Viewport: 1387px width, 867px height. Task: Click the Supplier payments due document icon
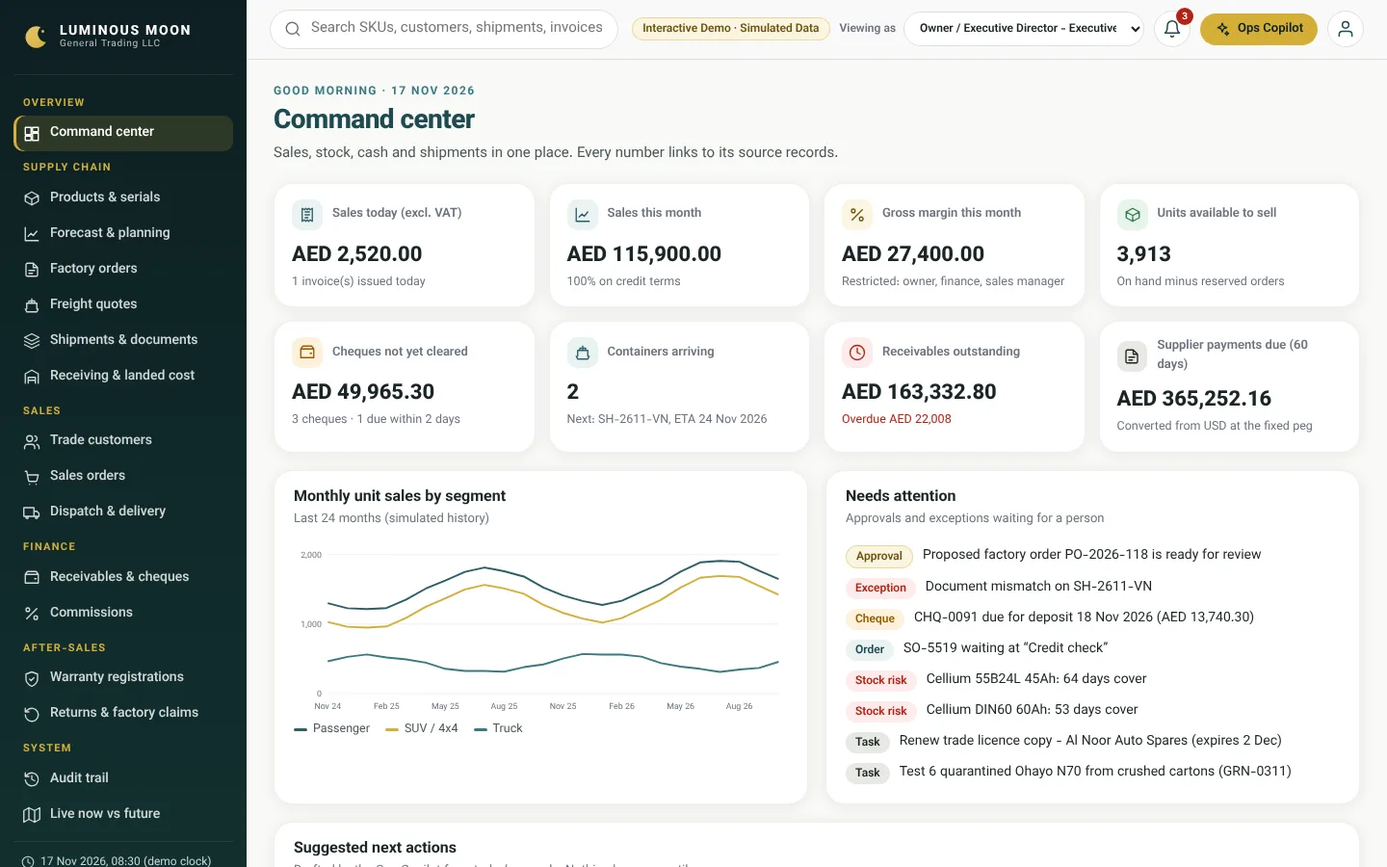(x=1133, y=356)
